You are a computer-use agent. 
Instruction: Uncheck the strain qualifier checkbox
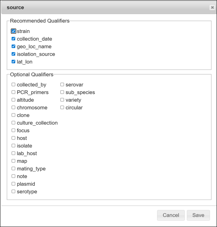coord(14,31)
